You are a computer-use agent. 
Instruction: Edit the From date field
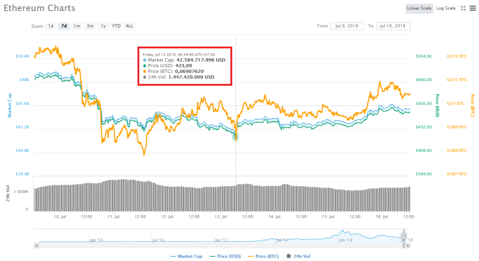click(347, 26)
